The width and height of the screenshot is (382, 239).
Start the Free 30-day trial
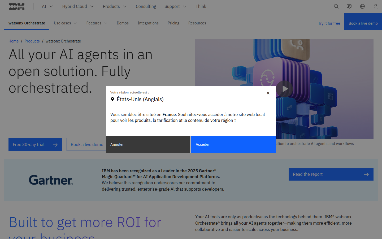point(35,144)
